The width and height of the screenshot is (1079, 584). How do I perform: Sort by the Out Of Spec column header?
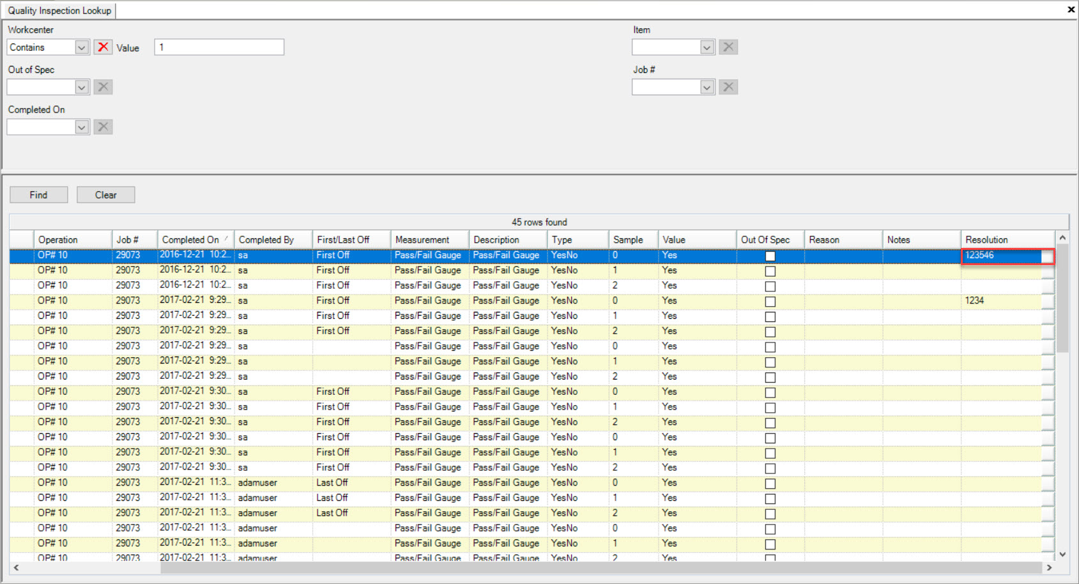[x=770, y=240]
